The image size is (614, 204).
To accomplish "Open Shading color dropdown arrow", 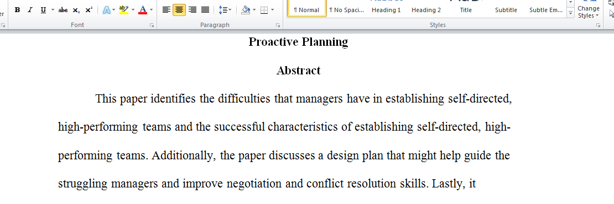I will pyautogui.click(x=254, y=10).
